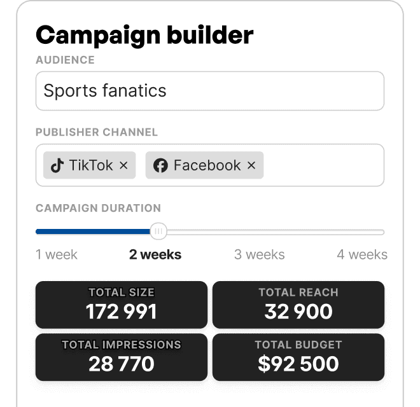Click the Sports fanatics audience field
The image size is (420, 407).
point(210,90)
